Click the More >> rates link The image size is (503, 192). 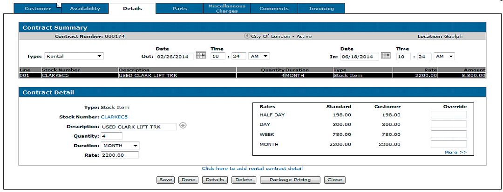click(x=455, y=152)
